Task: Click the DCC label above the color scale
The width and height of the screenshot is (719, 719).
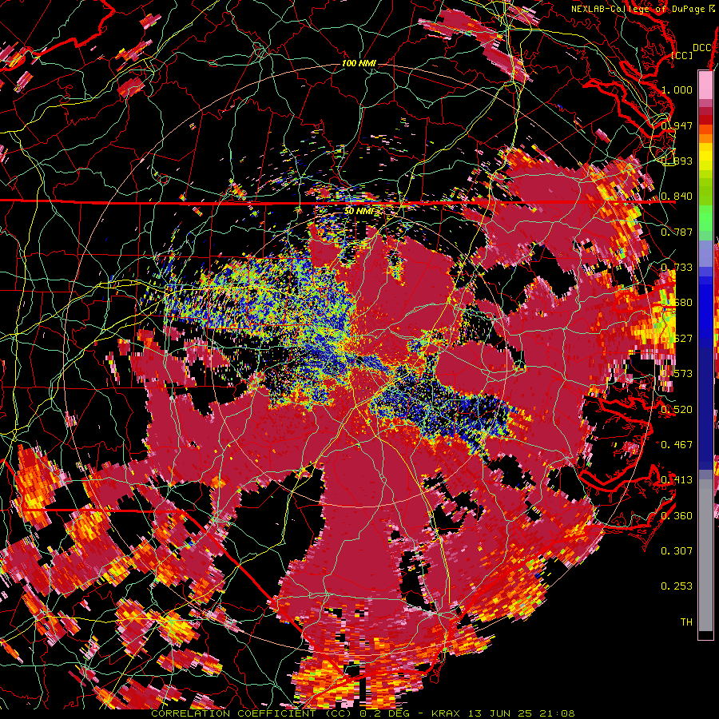Action: pyautogui.click(x=701, y=48)
